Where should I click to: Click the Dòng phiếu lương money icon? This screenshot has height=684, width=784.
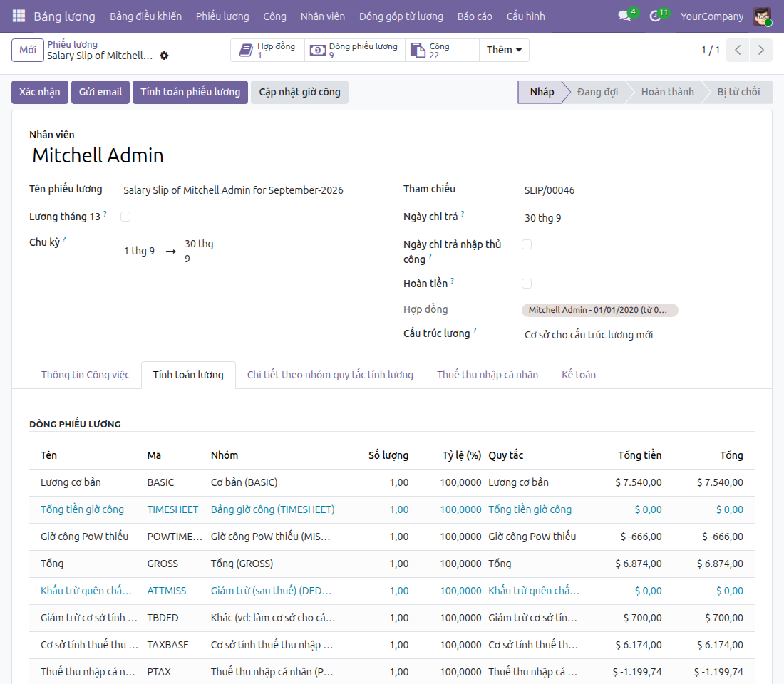[317, 50]
